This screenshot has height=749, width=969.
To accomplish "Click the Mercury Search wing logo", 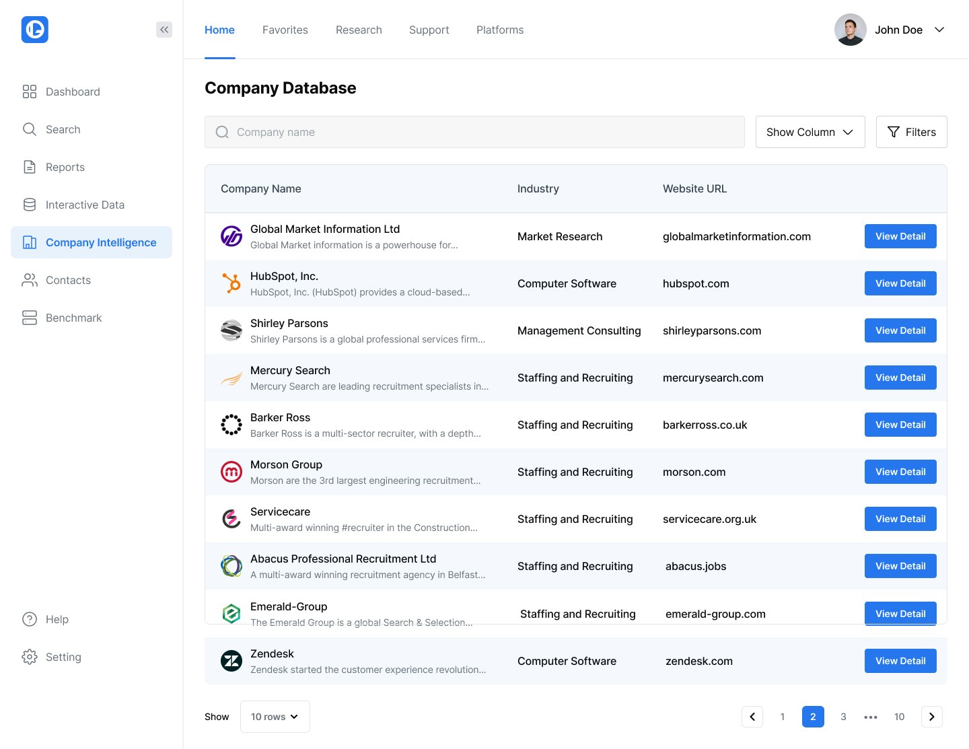I will pyautogui.click(x=231, y=378).
